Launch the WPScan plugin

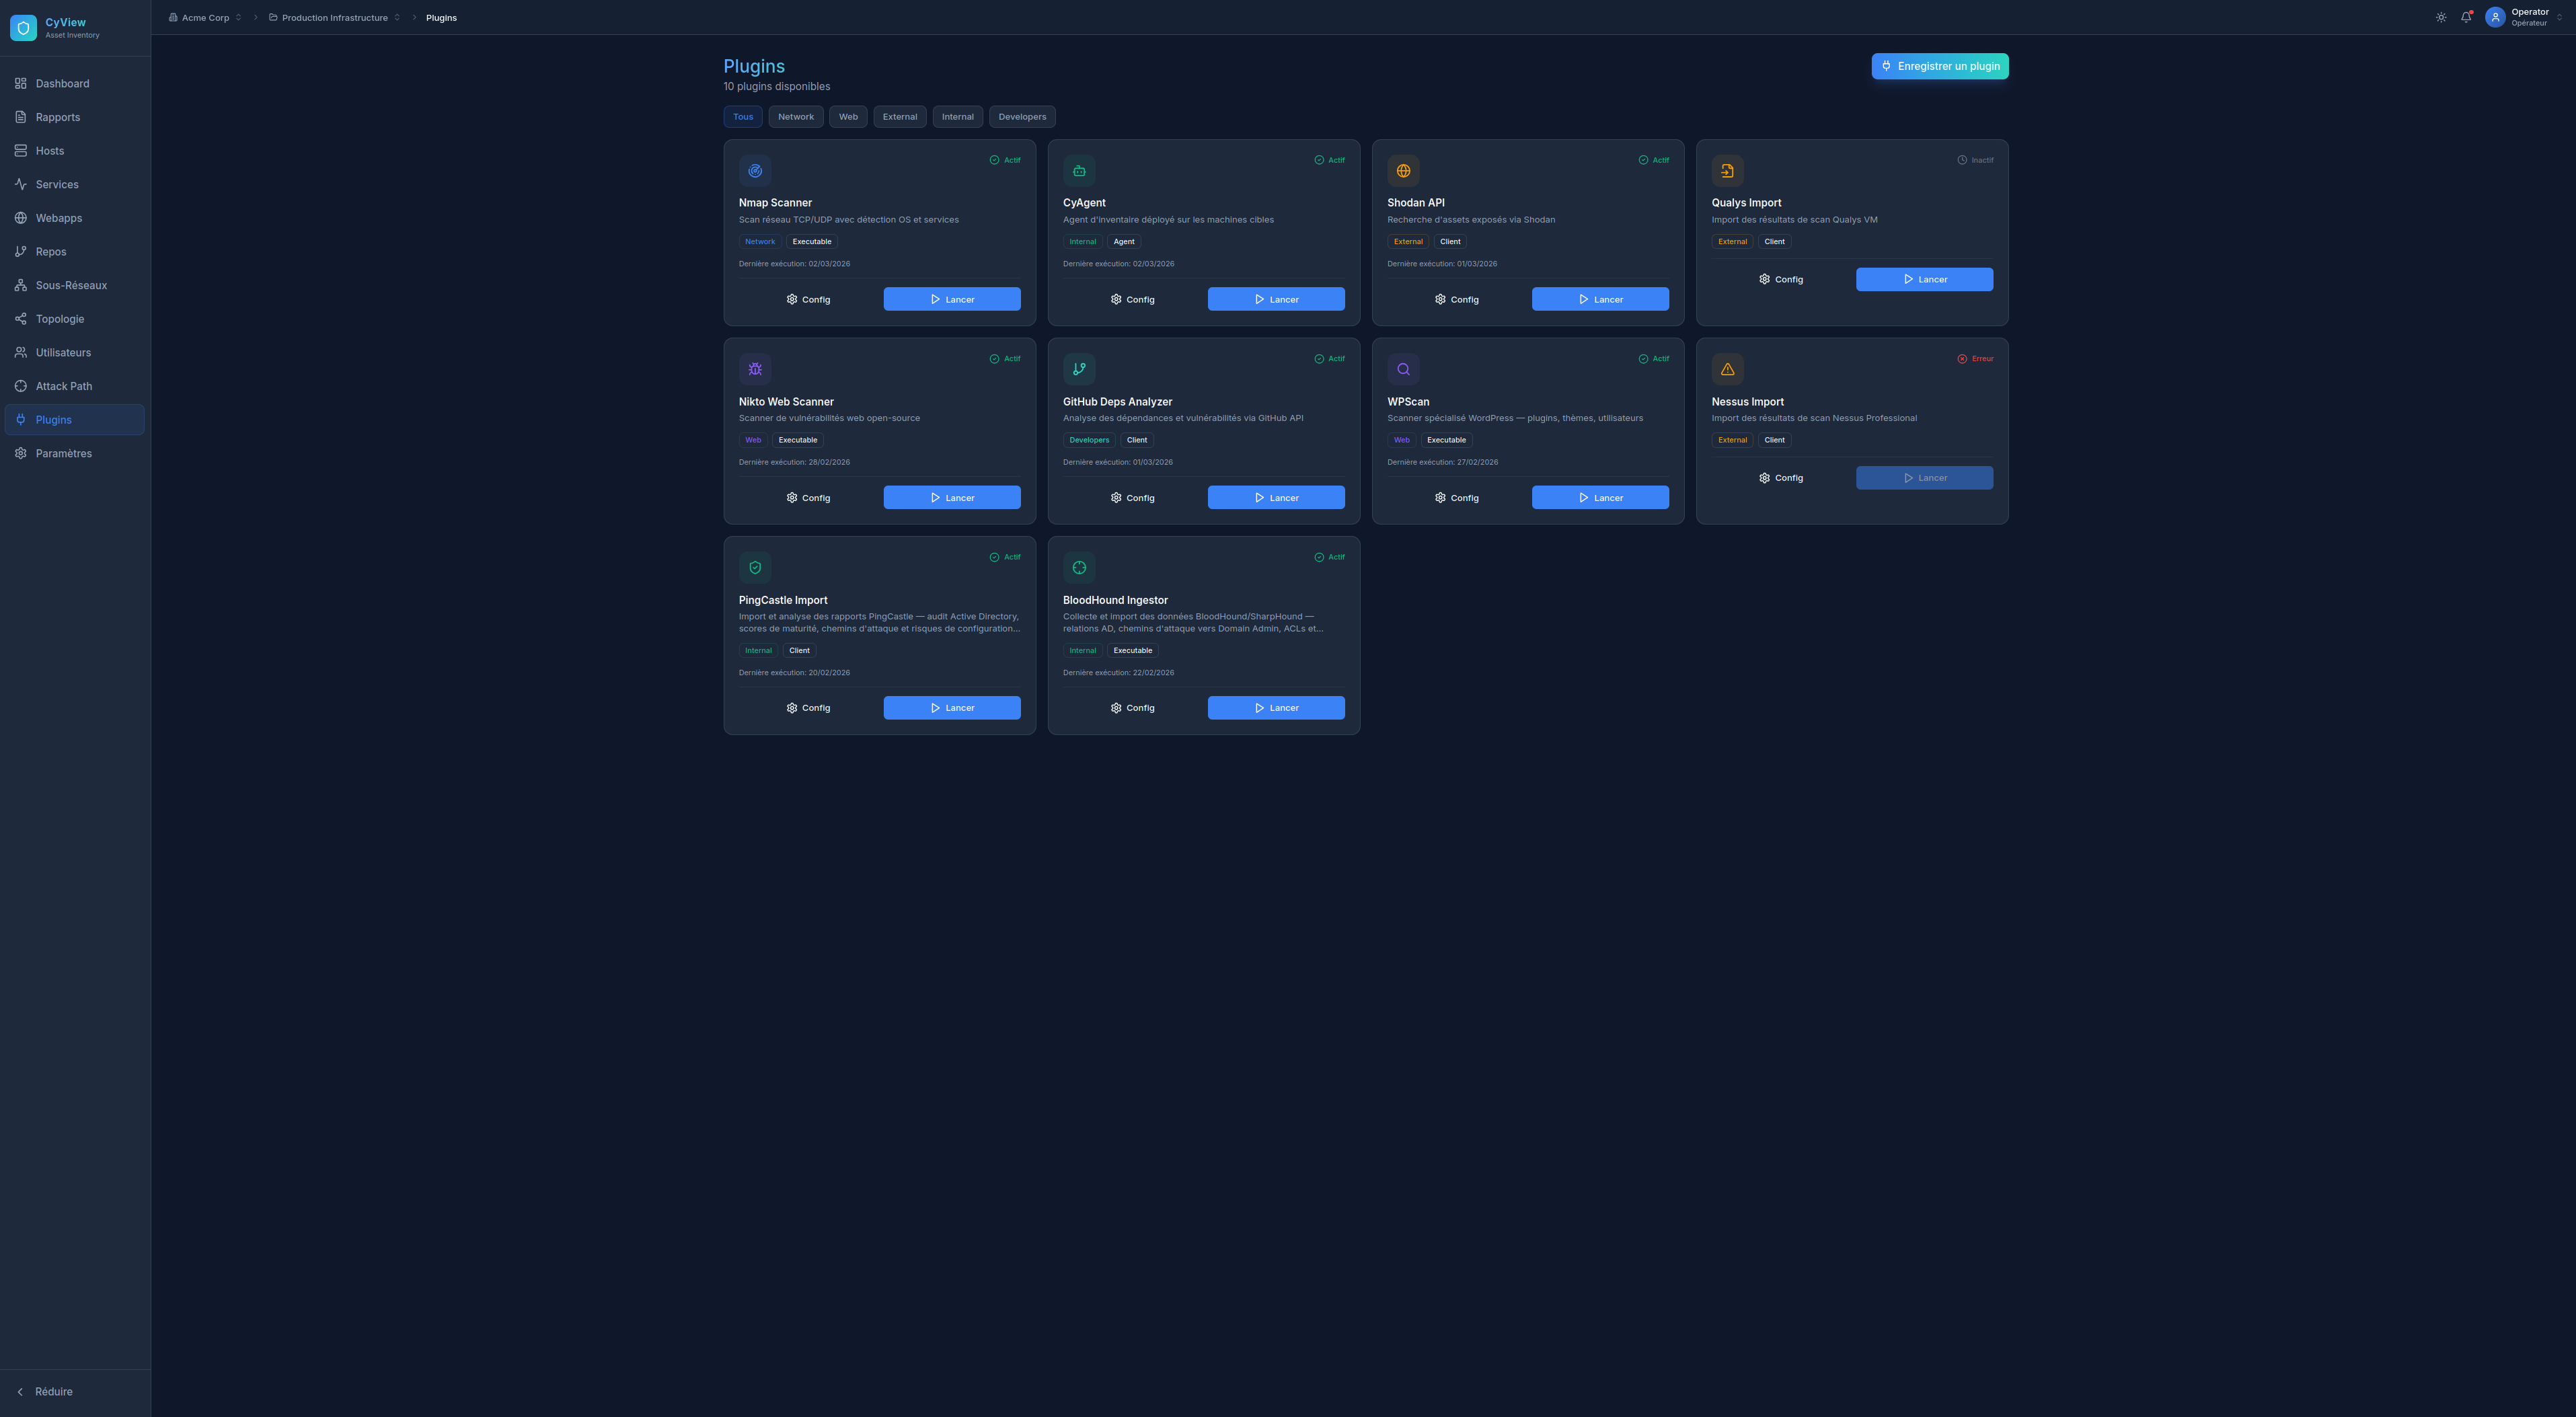click(1599, 498)
